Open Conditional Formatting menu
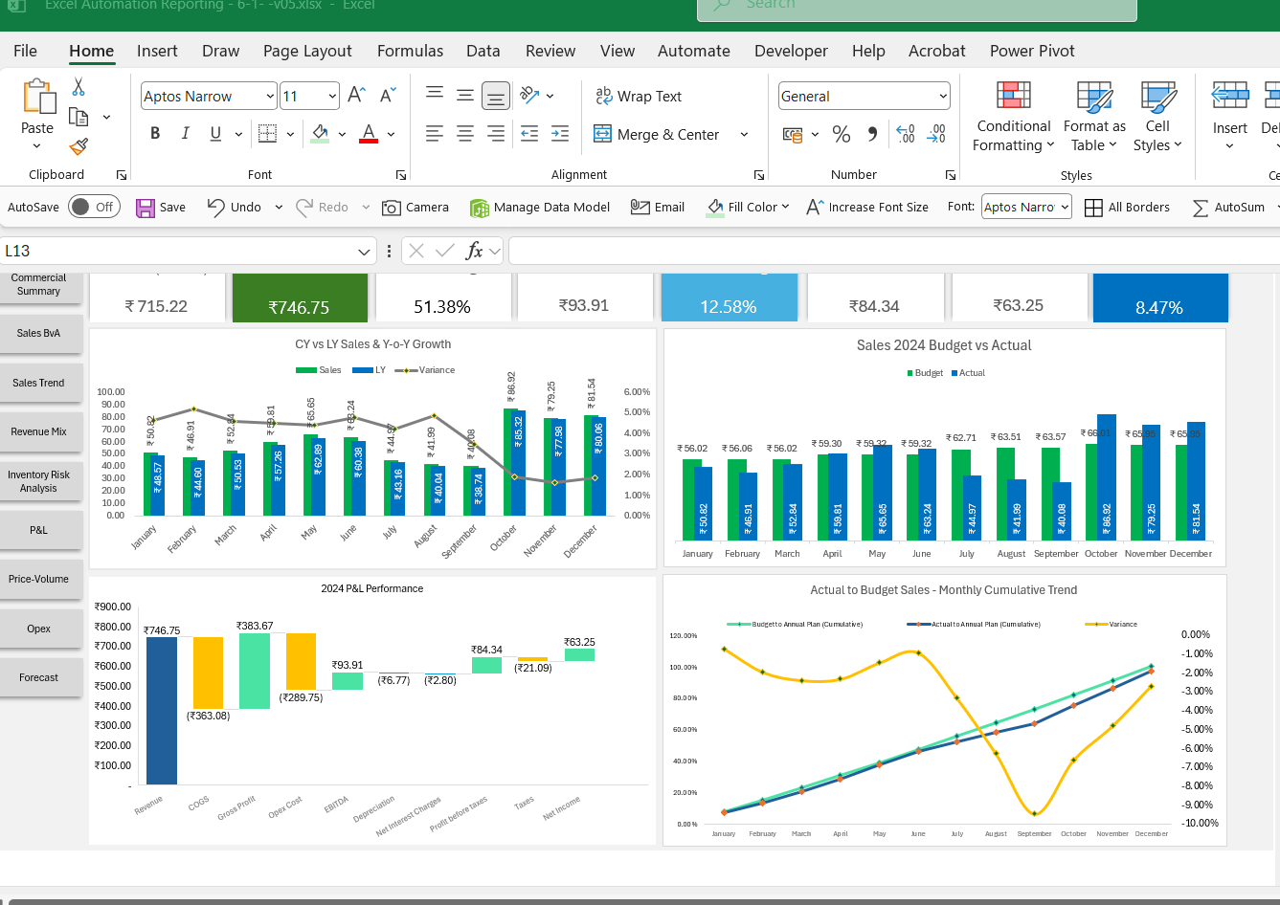The height and width of the screenshot is (905, 1280). tap(1013, 117)
